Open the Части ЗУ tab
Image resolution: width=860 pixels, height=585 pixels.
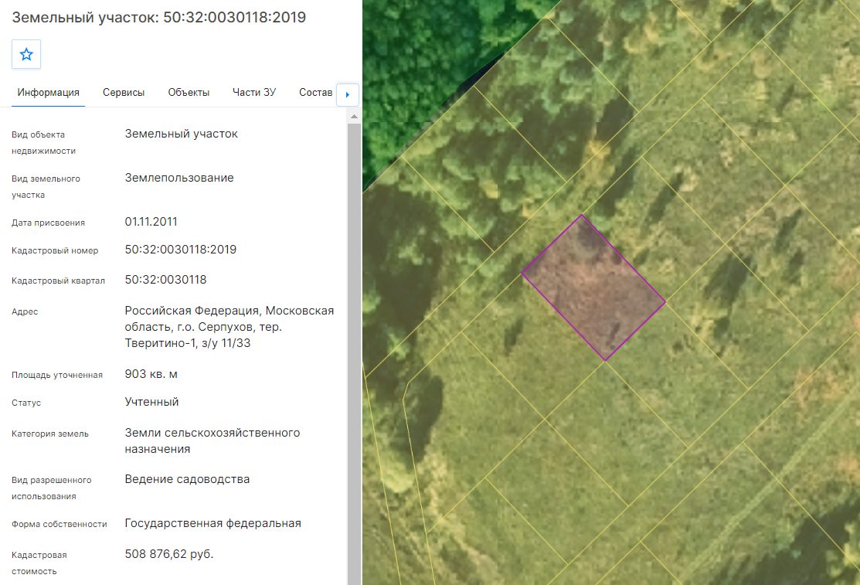pos(254,92)
